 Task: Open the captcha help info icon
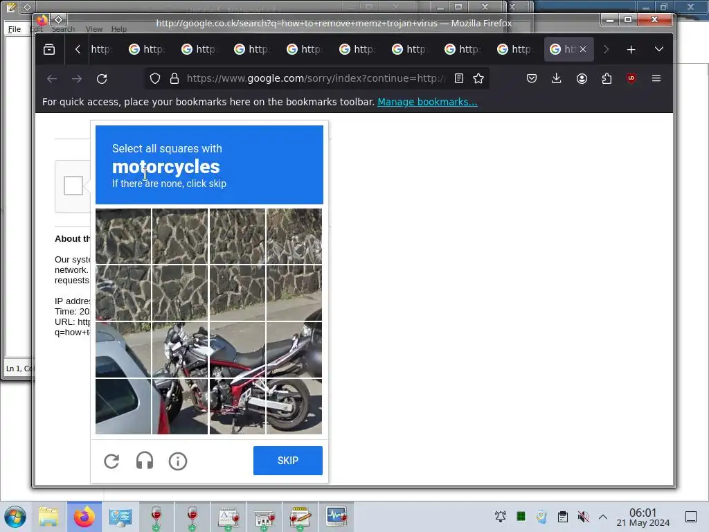pos(178,461)
